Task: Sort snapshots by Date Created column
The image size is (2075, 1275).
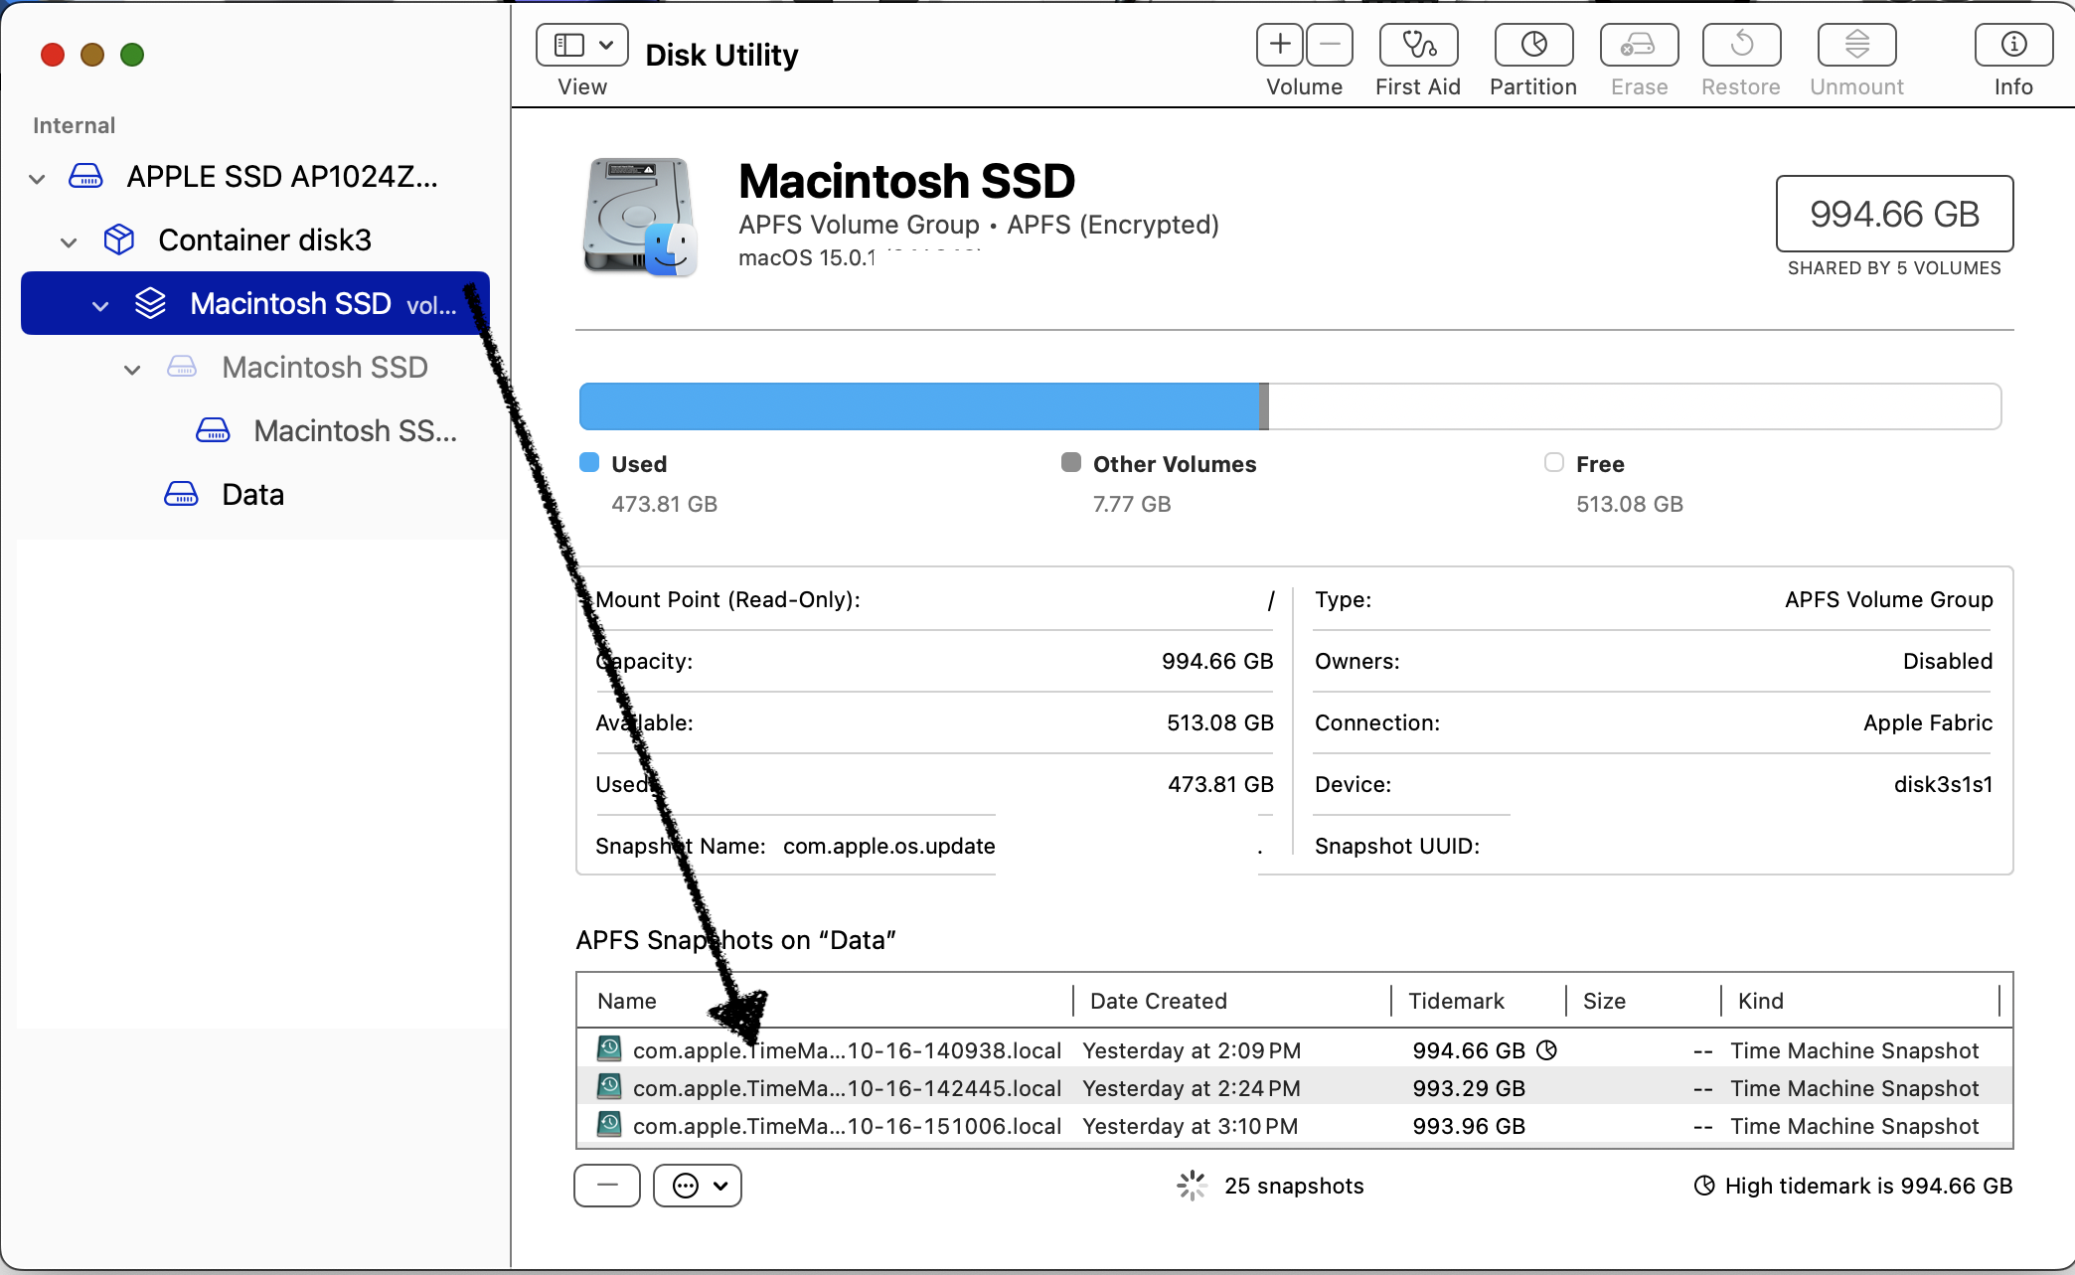Action: click(x=1159, y=1001)
